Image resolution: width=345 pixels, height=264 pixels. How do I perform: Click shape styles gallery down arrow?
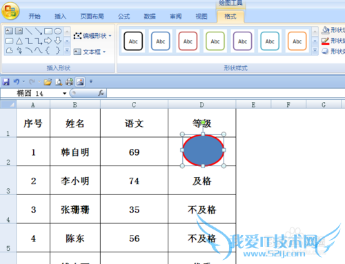click(315, 41)
